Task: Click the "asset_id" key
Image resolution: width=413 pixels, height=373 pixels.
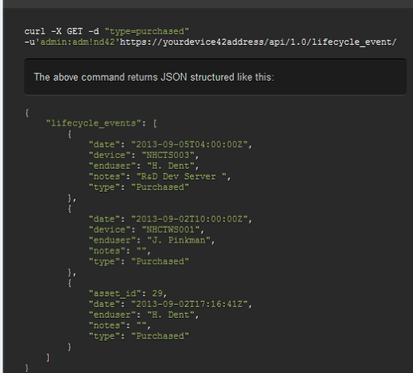Action: pyautogui.click(x=115, y=294)
